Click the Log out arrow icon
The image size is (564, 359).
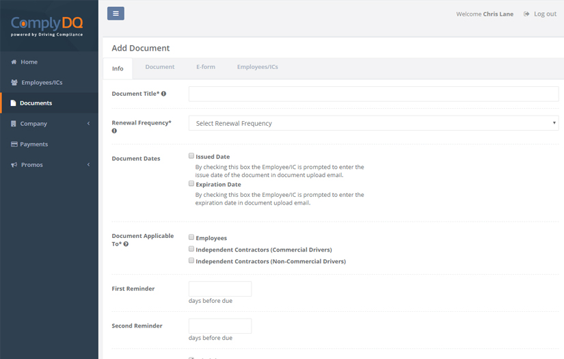pos(526,14)
